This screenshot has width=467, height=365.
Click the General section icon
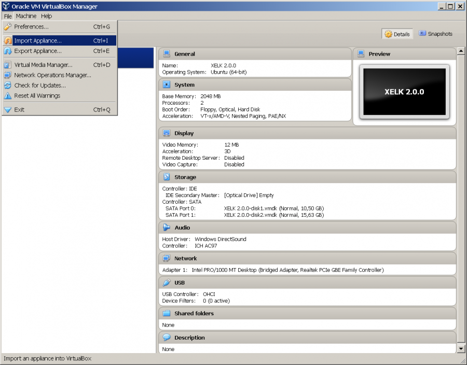coord(167,53)
